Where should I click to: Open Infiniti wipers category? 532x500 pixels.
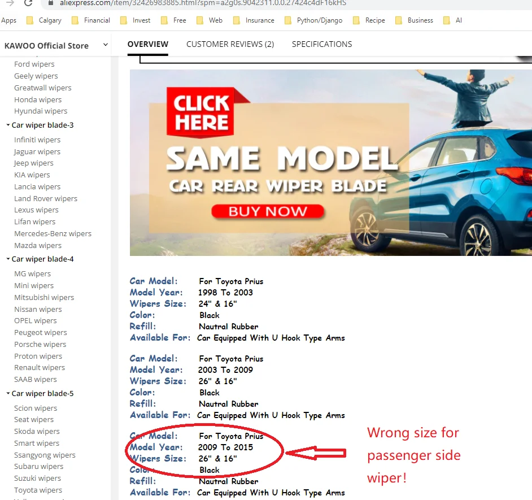point(37,140)
